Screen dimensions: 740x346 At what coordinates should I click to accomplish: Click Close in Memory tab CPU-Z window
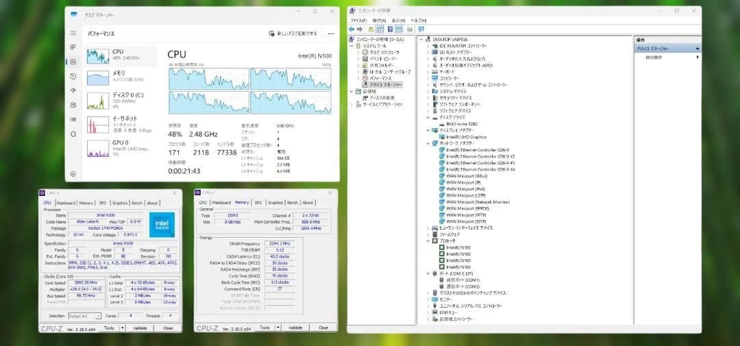click(x=323, y=327)
